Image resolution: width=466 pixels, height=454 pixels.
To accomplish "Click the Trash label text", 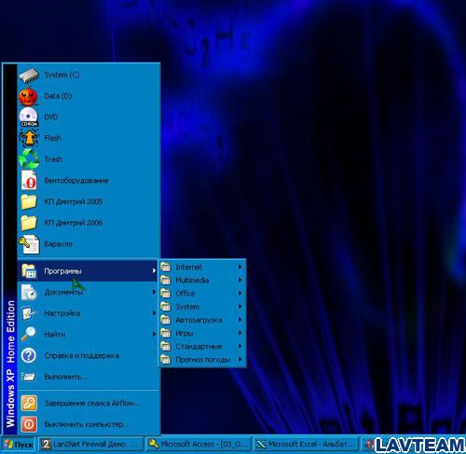I will [53, 159].
